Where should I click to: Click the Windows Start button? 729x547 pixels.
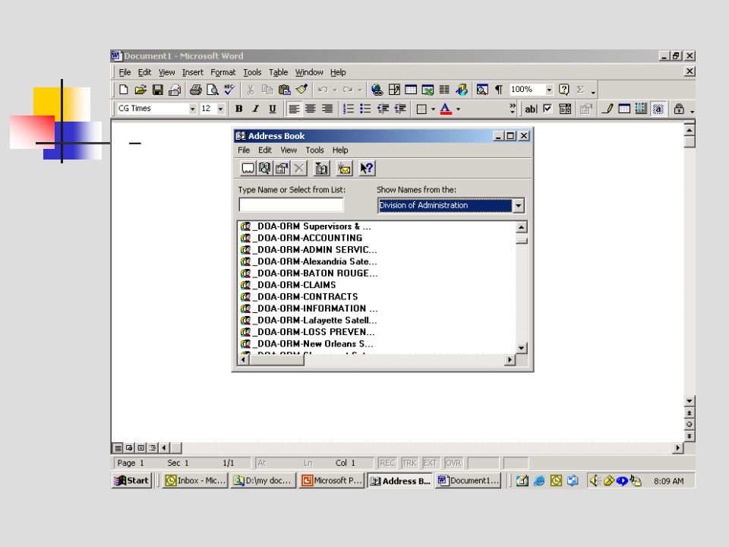click(131, 480)
